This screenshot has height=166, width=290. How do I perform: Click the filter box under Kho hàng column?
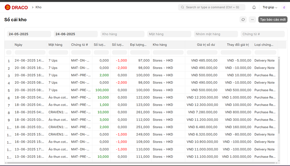(168, 53)
